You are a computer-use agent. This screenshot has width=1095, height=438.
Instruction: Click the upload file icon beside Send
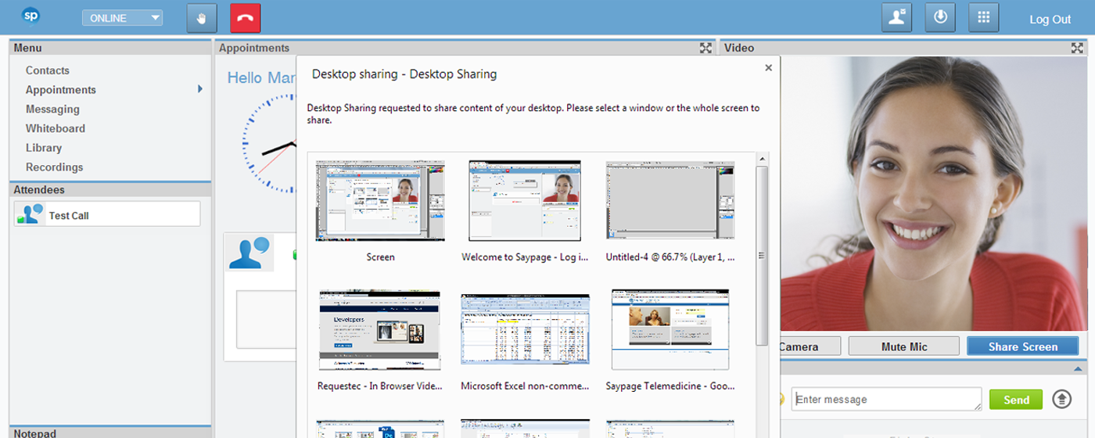tap(1061, 399)
